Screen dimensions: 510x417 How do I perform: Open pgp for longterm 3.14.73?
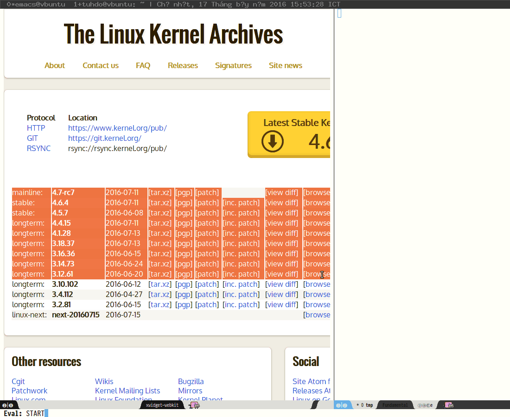pyautogui.click(x=184, y=264)
